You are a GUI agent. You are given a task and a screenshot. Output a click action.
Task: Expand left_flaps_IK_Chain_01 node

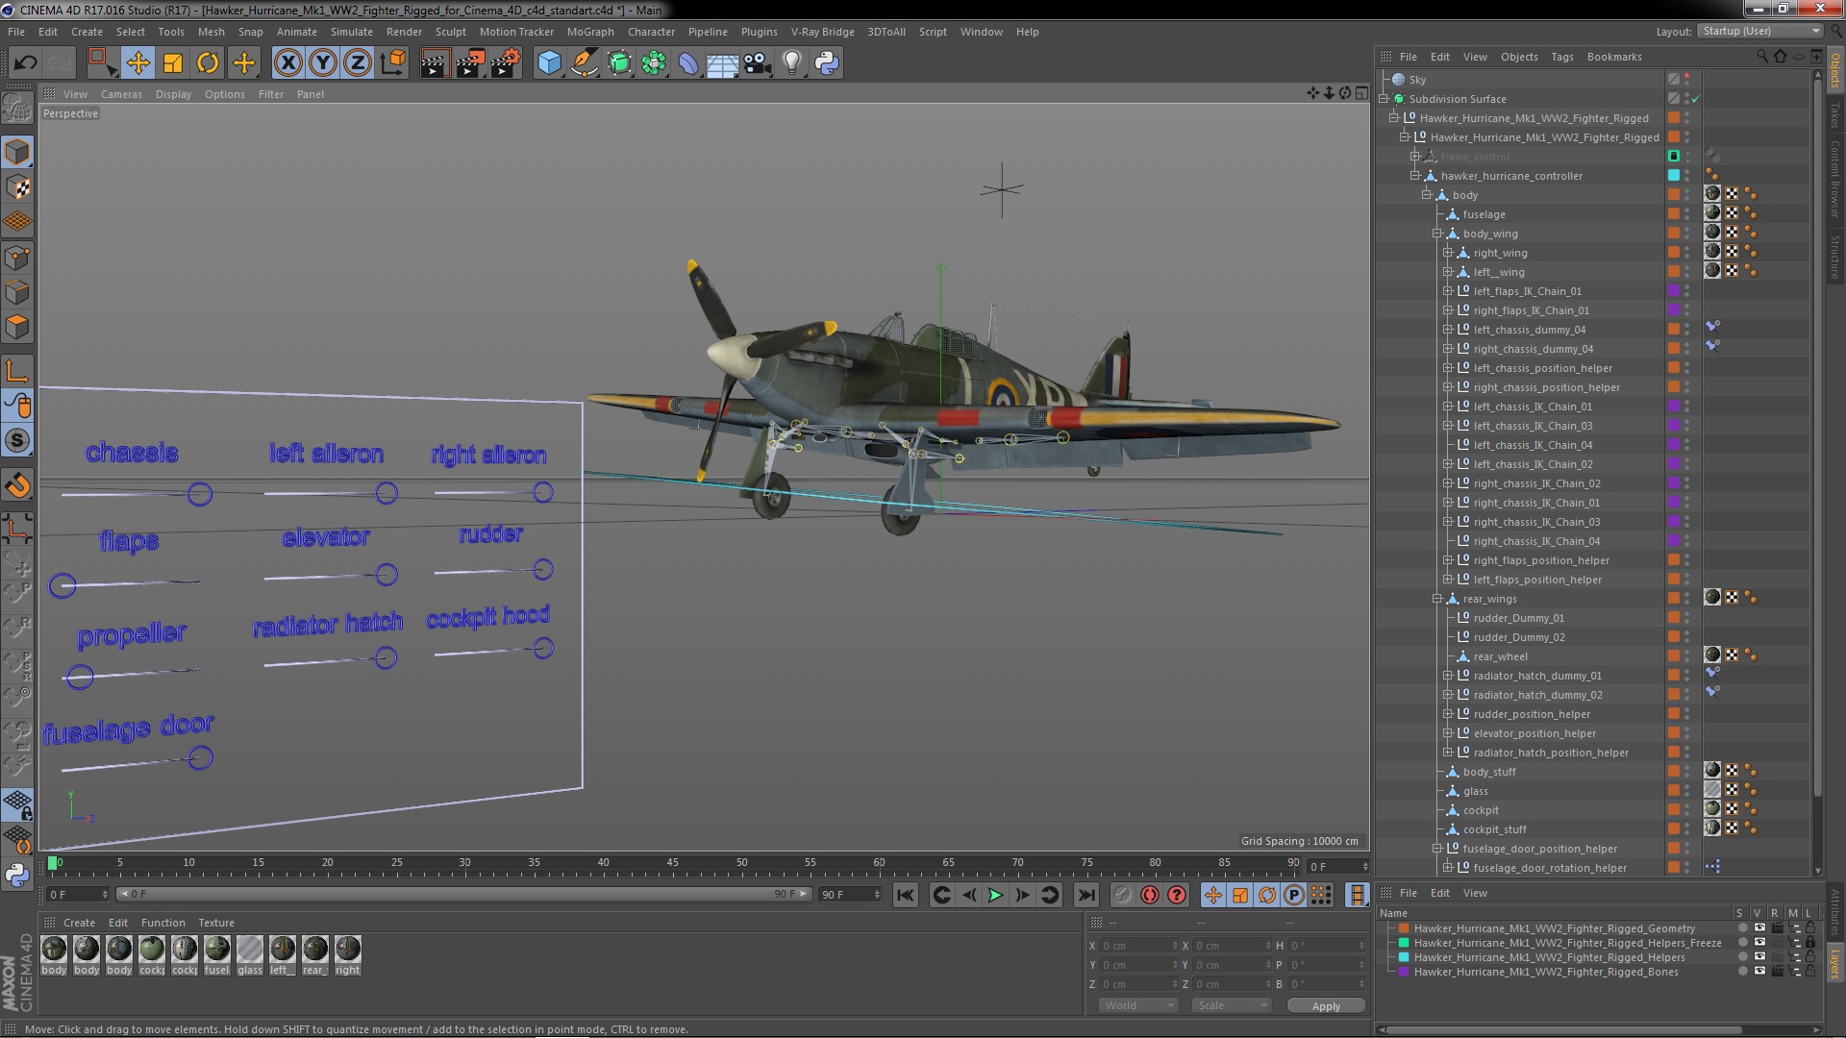point(1448,291)
